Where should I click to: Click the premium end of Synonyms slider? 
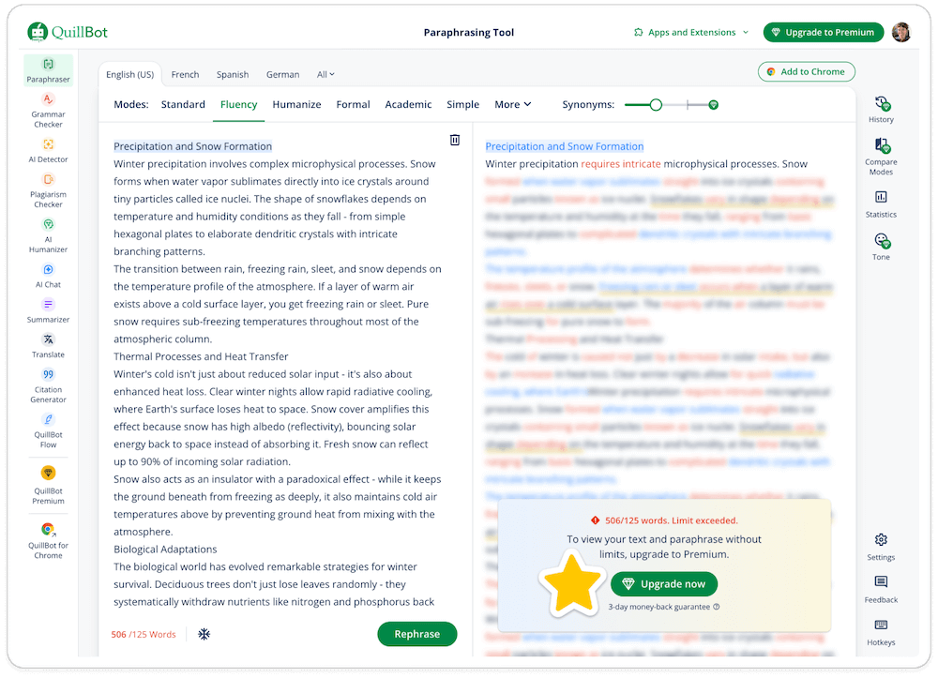coord(713,105)
